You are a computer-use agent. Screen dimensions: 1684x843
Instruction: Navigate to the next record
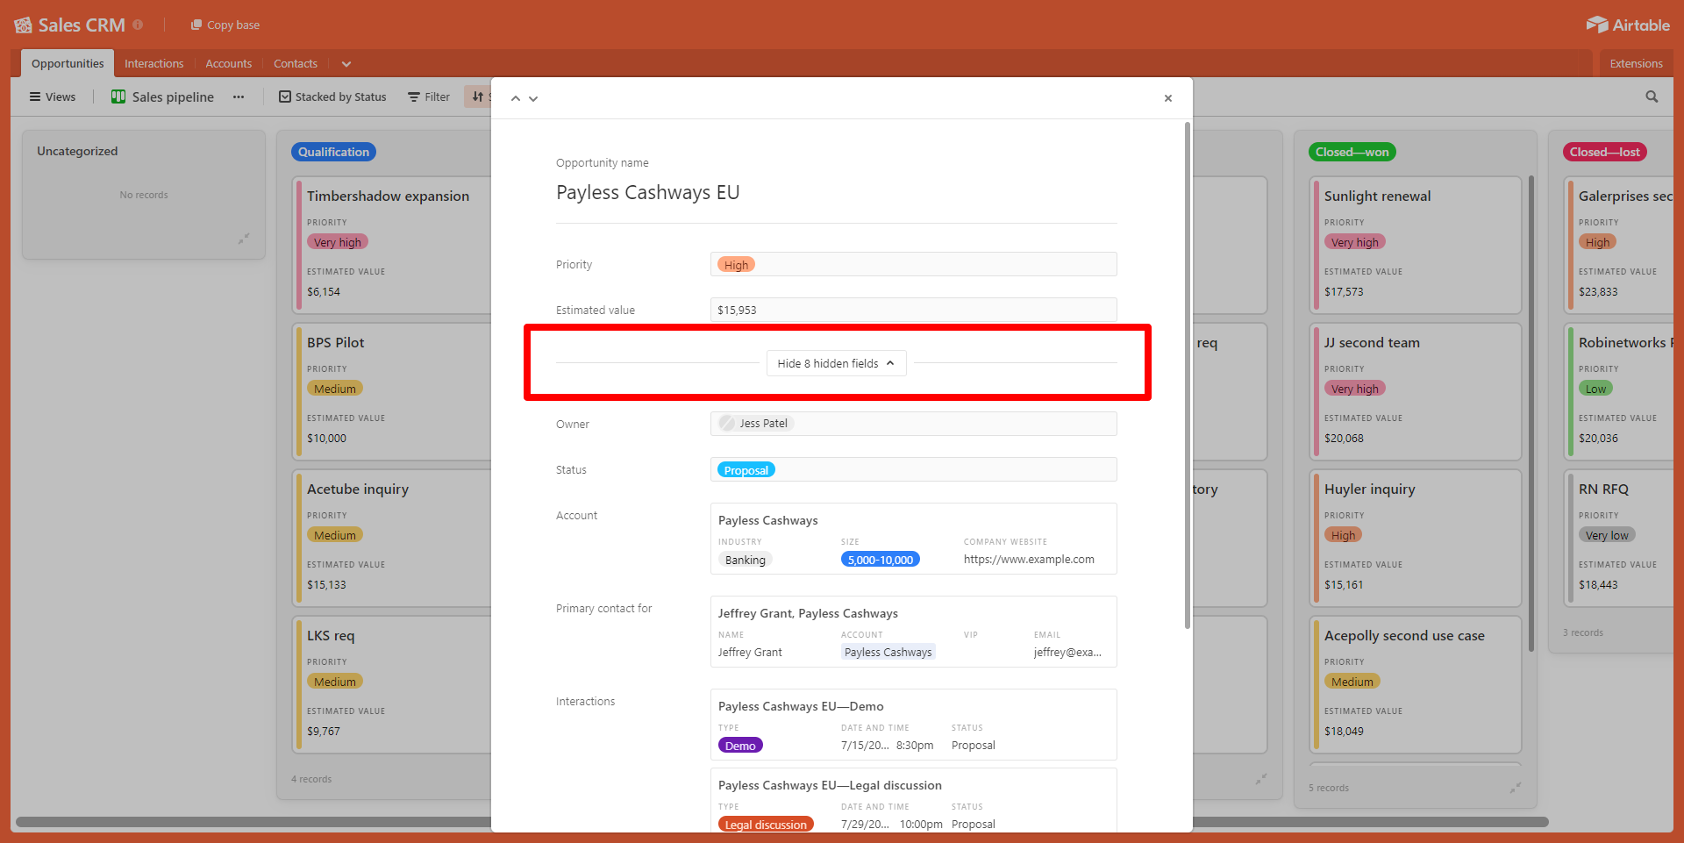533,98
